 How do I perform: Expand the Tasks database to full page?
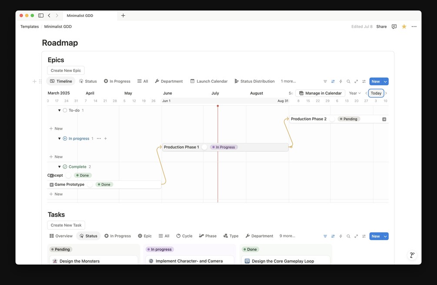pyautogui.click(x=356, y=236)
